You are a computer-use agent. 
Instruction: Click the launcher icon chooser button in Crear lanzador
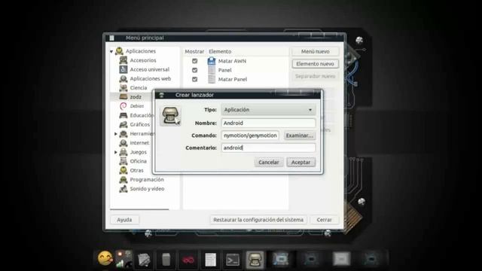coord(170,116)
